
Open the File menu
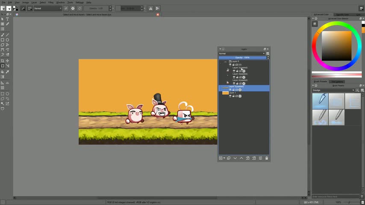pyautogui.click(x=4, y=3)
